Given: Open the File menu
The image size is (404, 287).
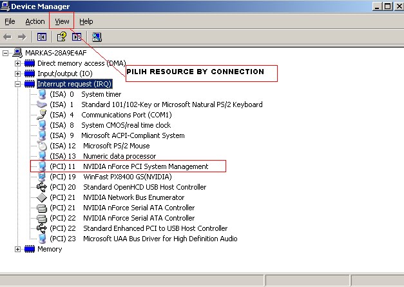Looking at the screenshot, I should point(10,21).
